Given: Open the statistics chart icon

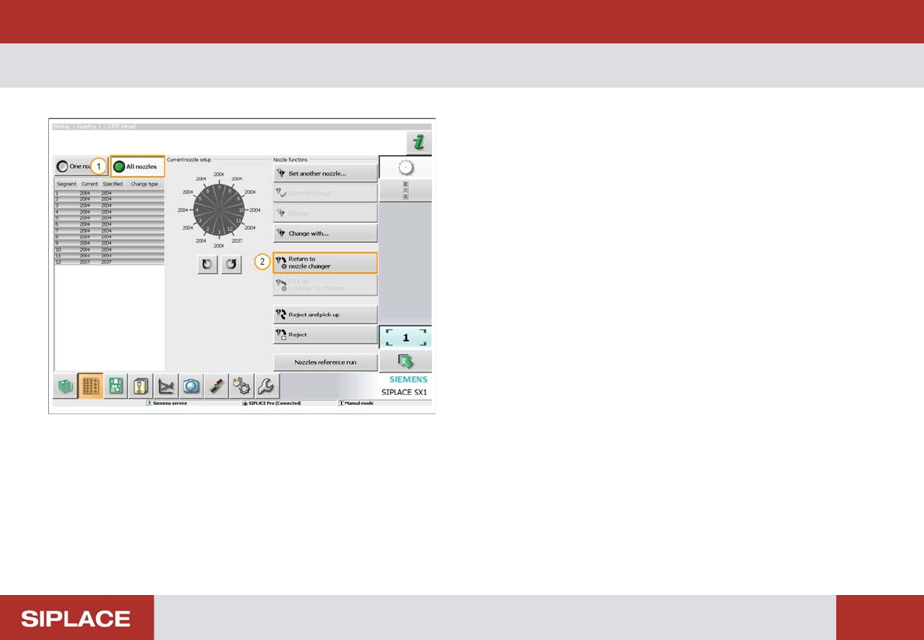Looking at the screenshot, I should click(166, 386).
